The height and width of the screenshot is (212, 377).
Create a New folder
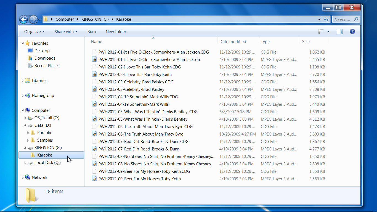click(116, 32)
